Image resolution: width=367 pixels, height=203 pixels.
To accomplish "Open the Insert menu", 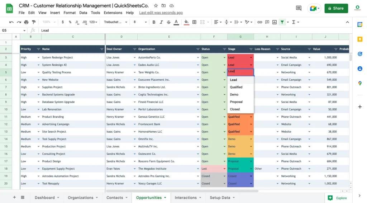I will coord(55,13).
